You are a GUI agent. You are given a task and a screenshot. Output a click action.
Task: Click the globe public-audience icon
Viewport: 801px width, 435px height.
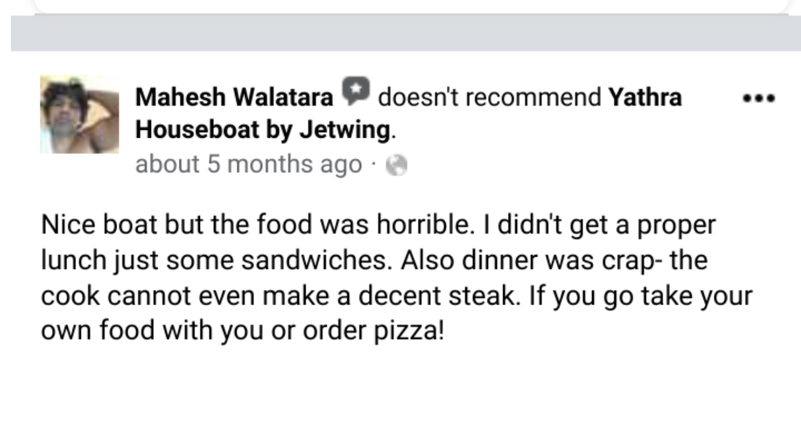pos(397,165)
